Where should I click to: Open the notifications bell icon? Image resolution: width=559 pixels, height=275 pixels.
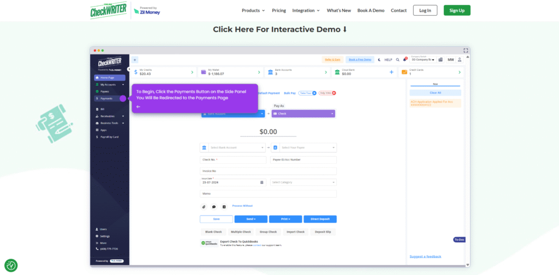(405, 59)
